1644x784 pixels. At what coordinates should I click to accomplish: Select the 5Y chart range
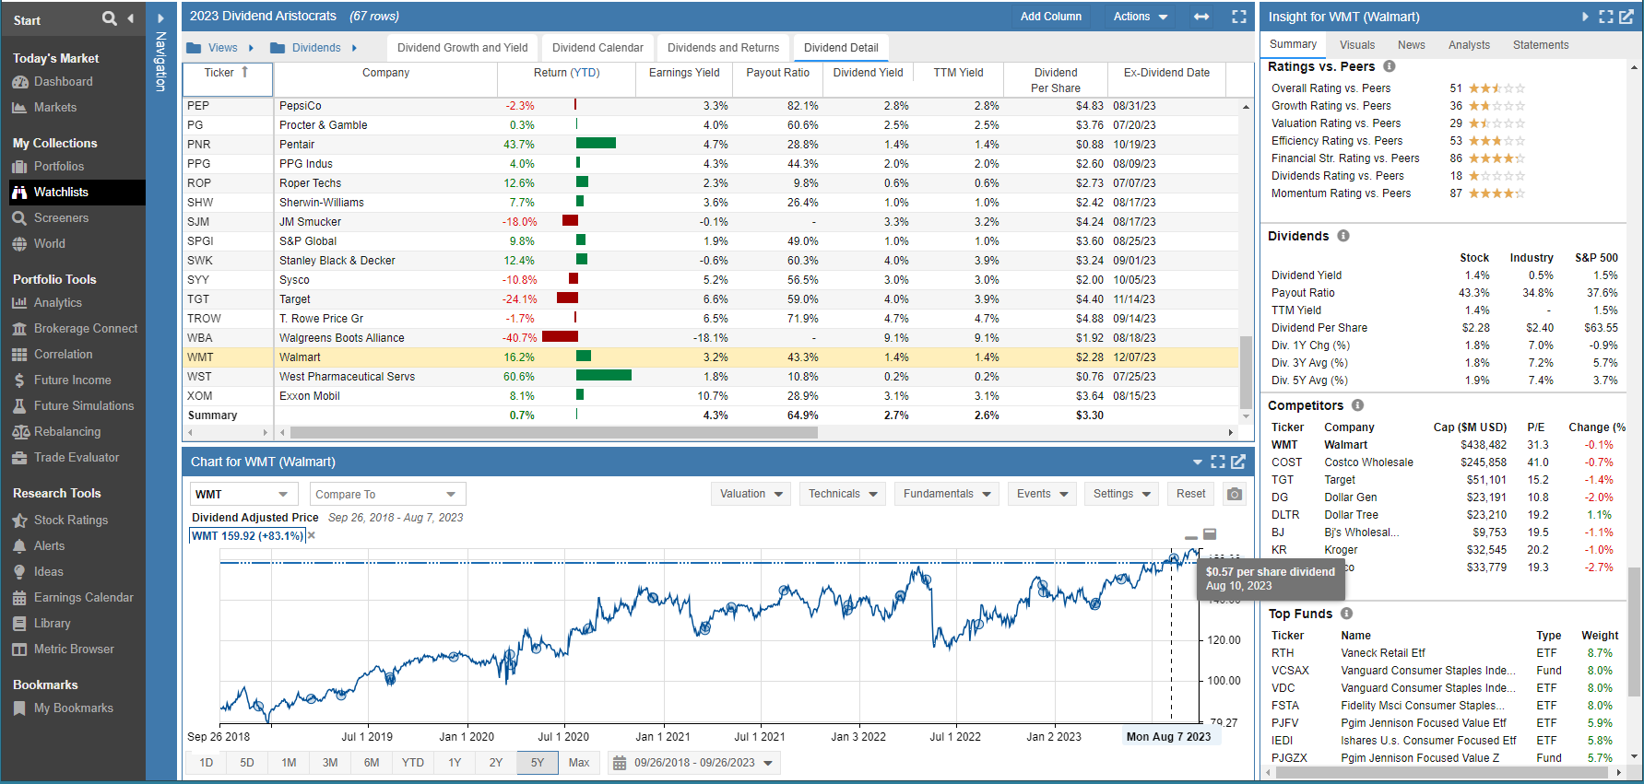[x=538, y=763]
